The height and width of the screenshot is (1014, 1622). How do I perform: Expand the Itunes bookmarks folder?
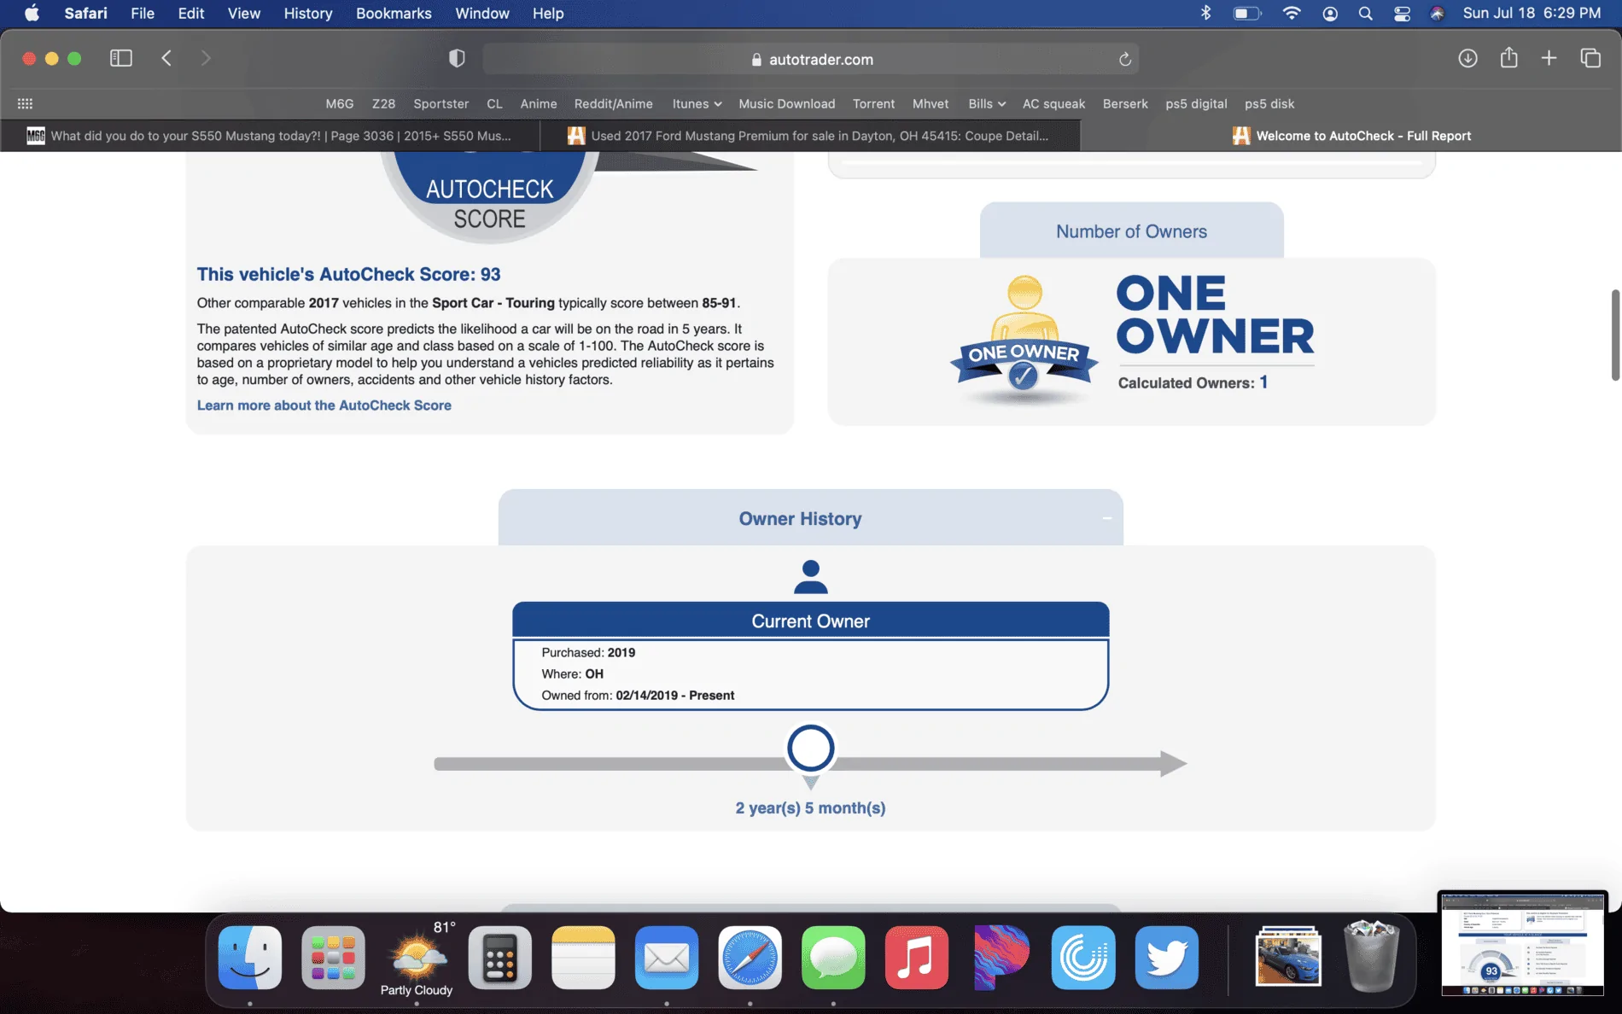click(697, 103)
